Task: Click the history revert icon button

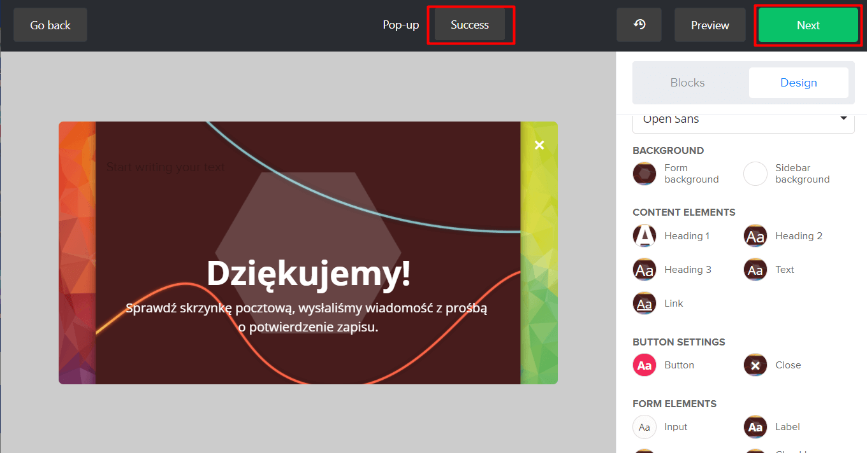Action: [x=639, y=25]
